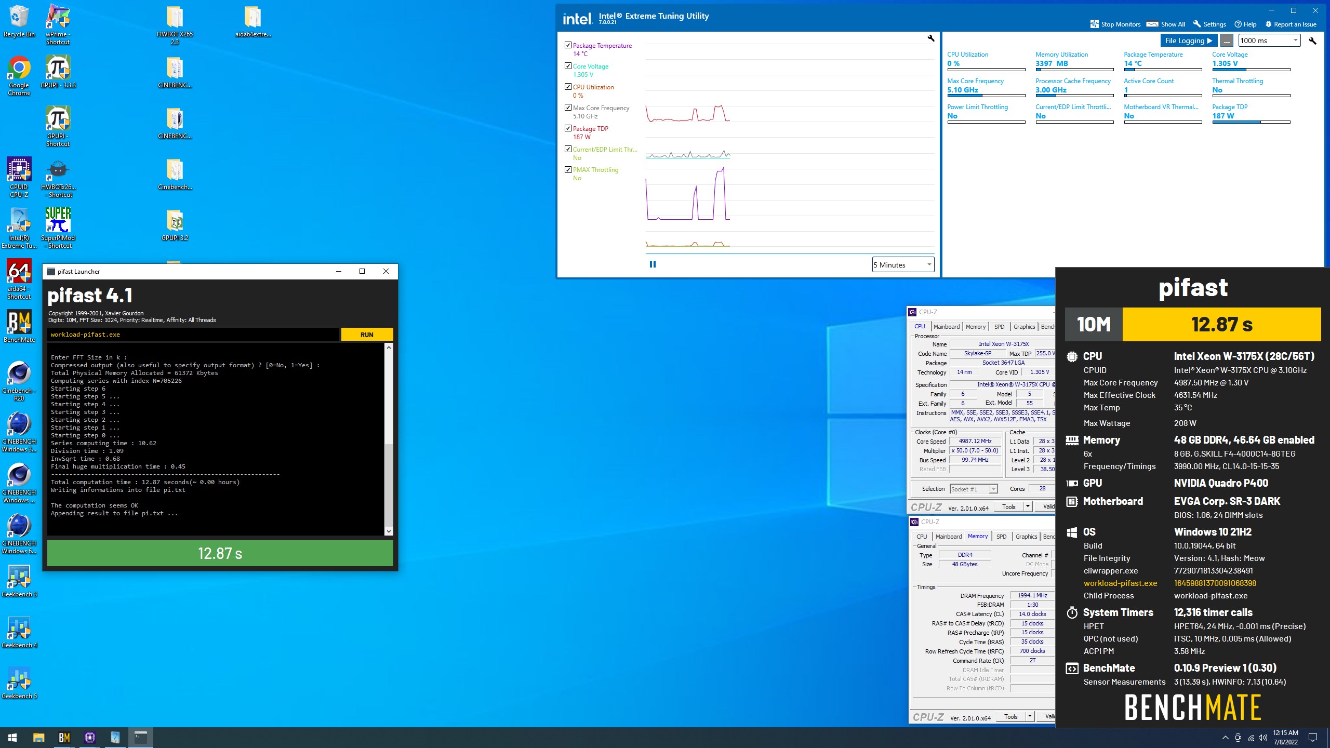Uncheck Package Temperature monitor checkbox
Image resolution: width=1330 pixels, height=748 pixels.
click(568, 45)
